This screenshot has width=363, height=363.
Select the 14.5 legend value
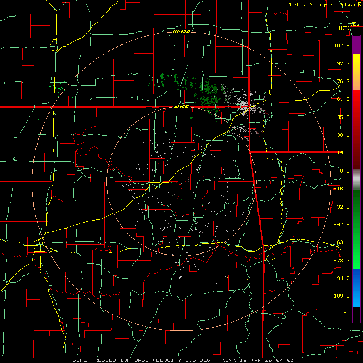coord(343,153)
